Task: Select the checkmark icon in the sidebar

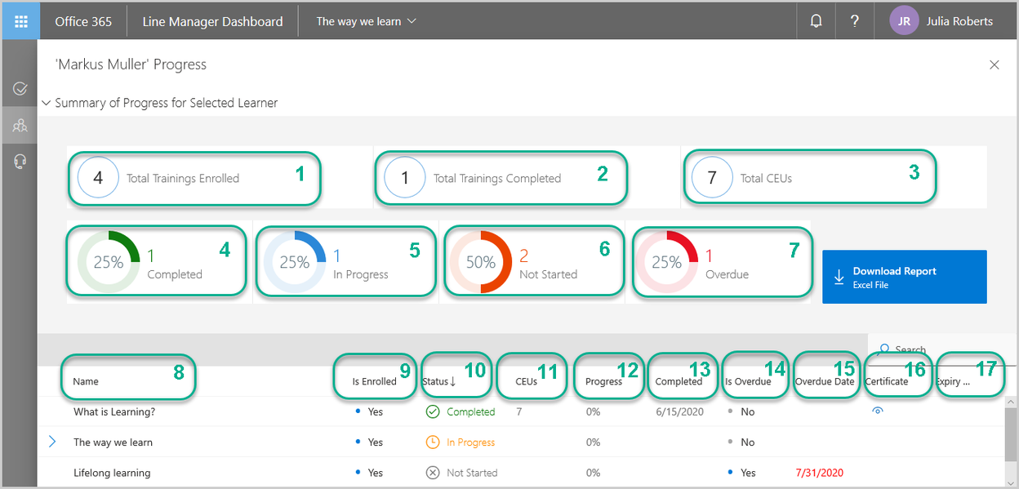Action: pos(20,89)
